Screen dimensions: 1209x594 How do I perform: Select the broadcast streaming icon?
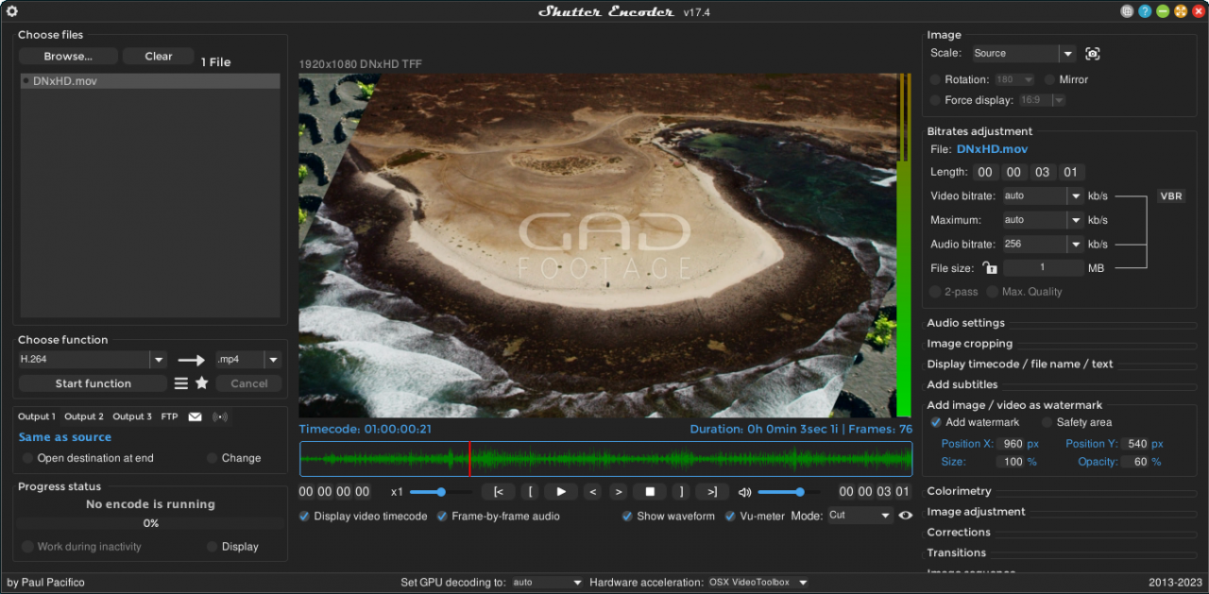(218, 416)
